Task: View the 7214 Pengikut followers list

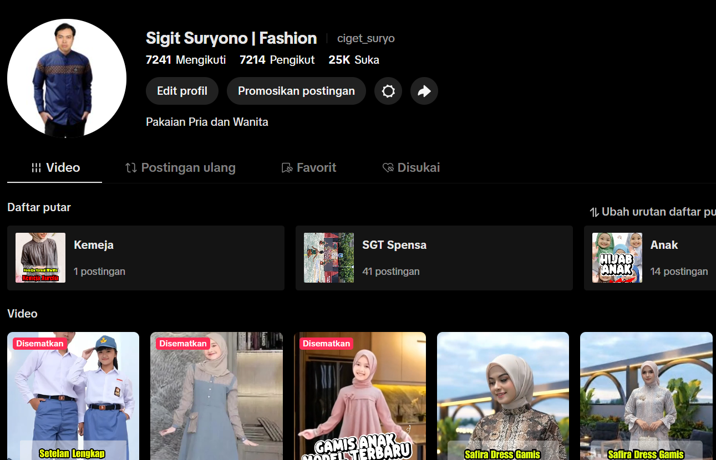Action: pos(277,60)
